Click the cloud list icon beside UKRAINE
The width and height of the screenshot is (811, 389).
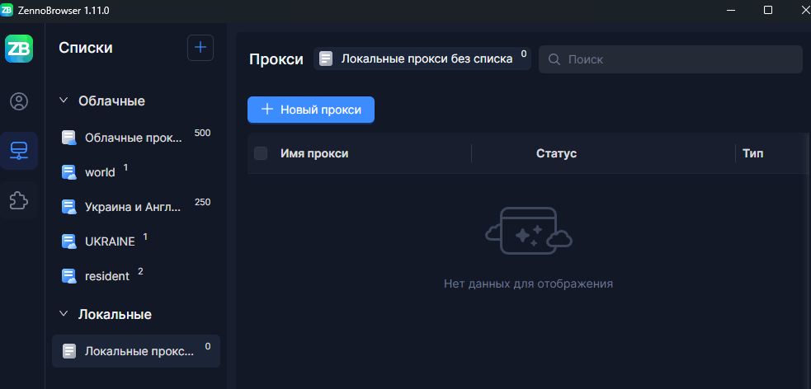(68, 241)
